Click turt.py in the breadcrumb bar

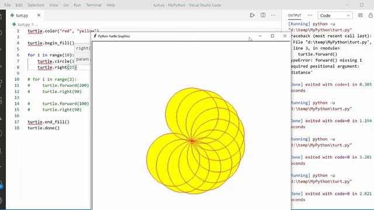23,24
